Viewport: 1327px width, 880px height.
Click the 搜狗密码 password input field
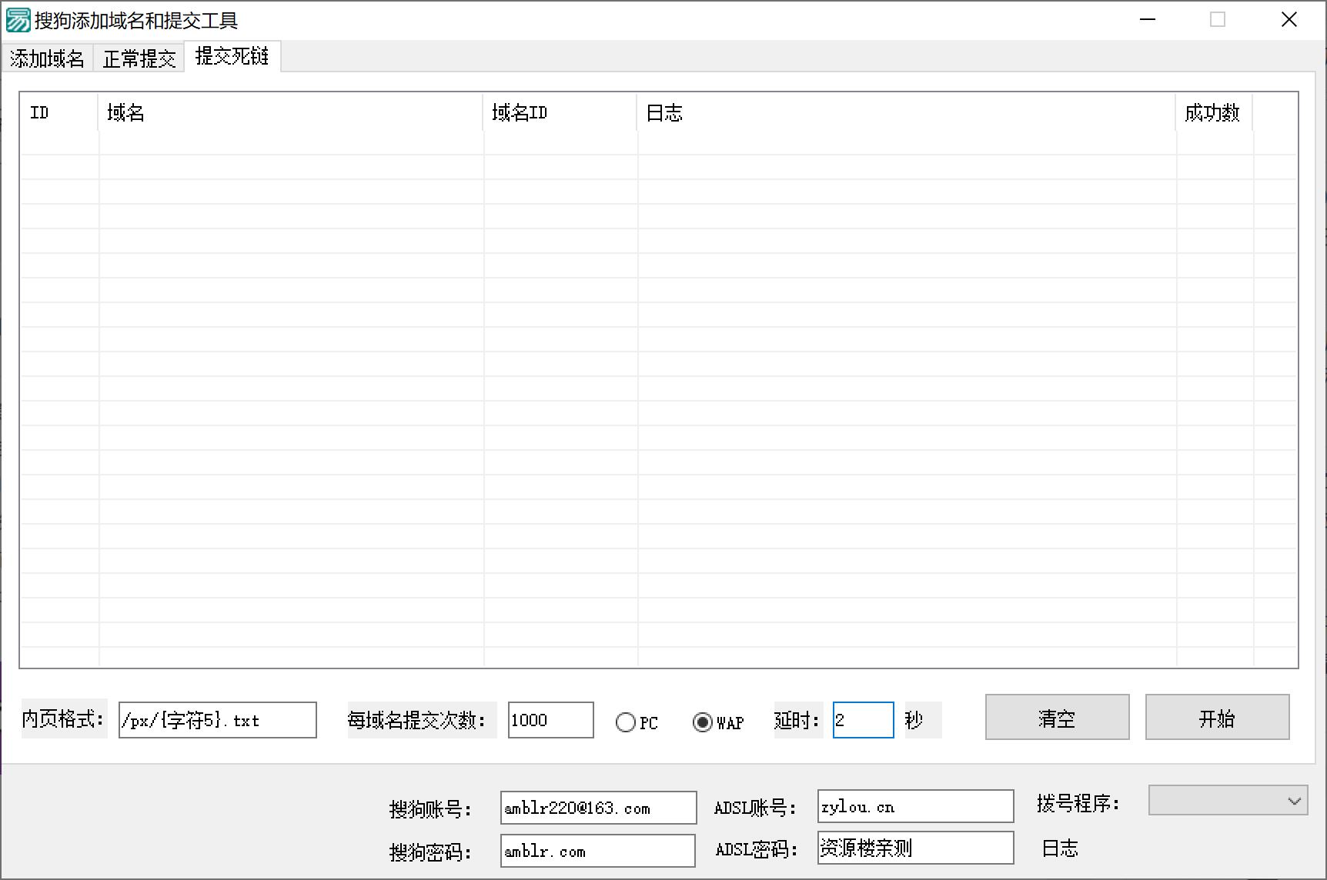pyautogui.click(x=598, y=850)
